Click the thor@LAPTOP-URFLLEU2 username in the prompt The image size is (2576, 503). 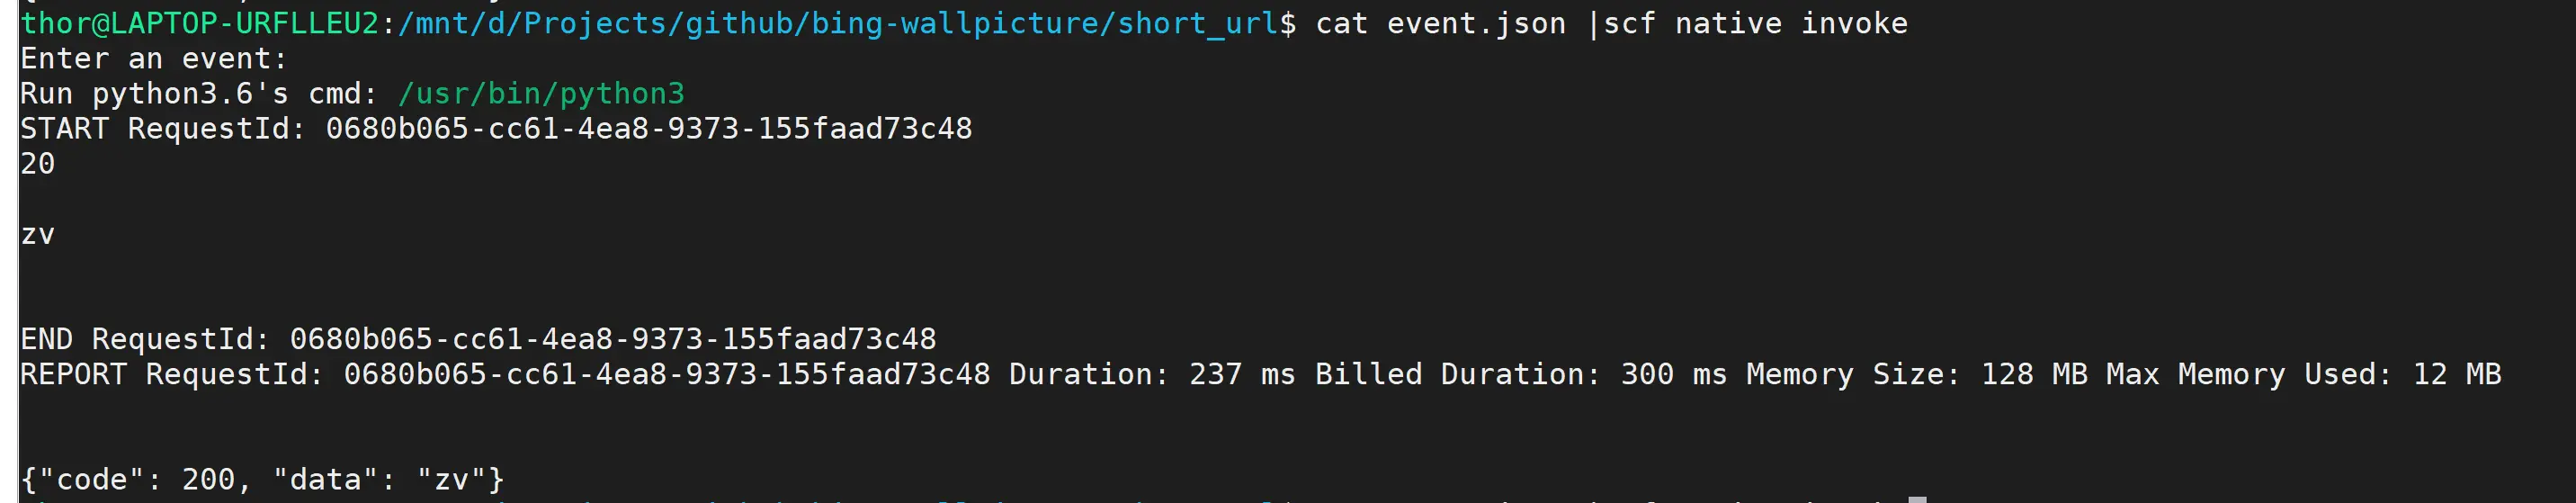pos(200,23)
